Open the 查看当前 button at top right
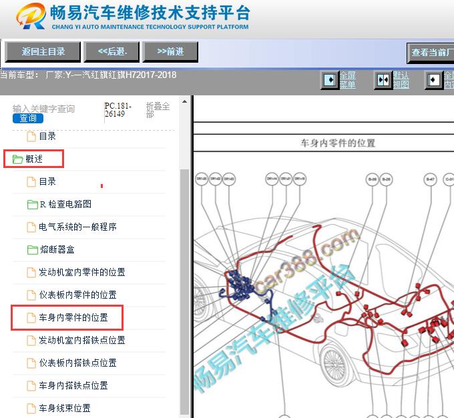The image size is (454, 418). coord(431,53)
